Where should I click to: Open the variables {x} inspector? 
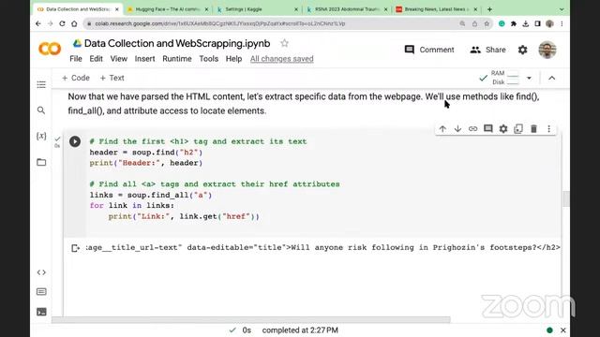(41, 136)
